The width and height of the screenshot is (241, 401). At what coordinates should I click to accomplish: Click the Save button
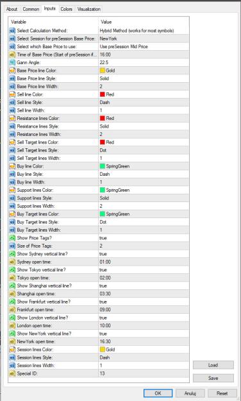213,378
